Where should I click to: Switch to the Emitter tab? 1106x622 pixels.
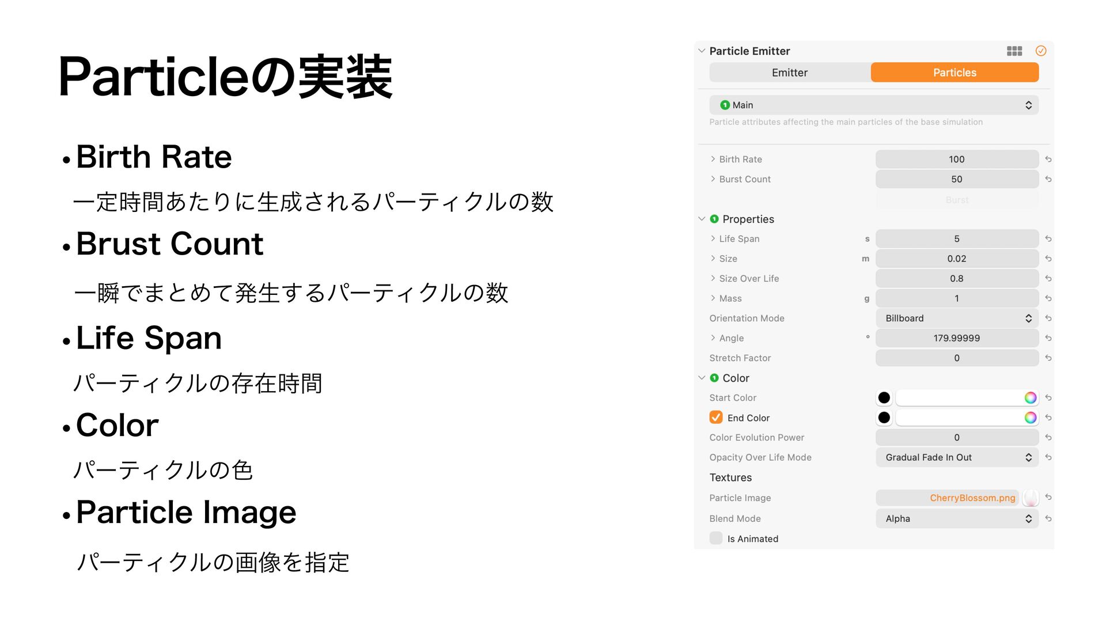click(x=789, y=73)
